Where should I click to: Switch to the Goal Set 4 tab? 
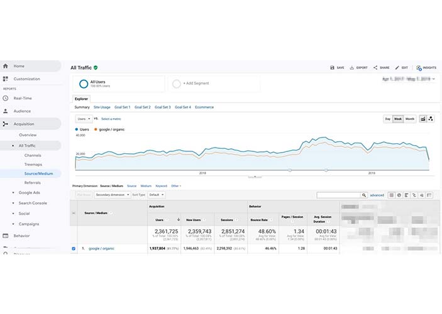click(x=183, y=107)
